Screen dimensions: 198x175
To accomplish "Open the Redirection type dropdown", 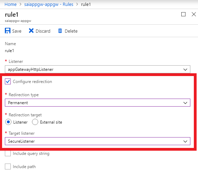I will pos(98,103).
